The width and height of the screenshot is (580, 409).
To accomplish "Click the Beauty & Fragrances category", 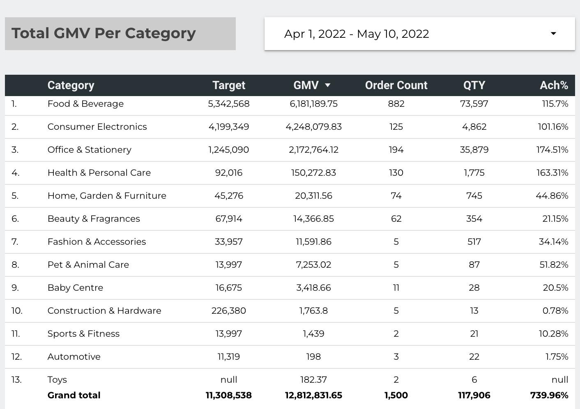I will 94,219.
